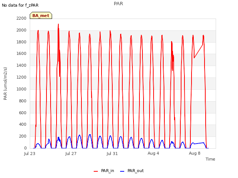Viewport: 238px width, 178px height.
Task: Click the 0 y-axis tick label
Action: (x=25, y=148)
